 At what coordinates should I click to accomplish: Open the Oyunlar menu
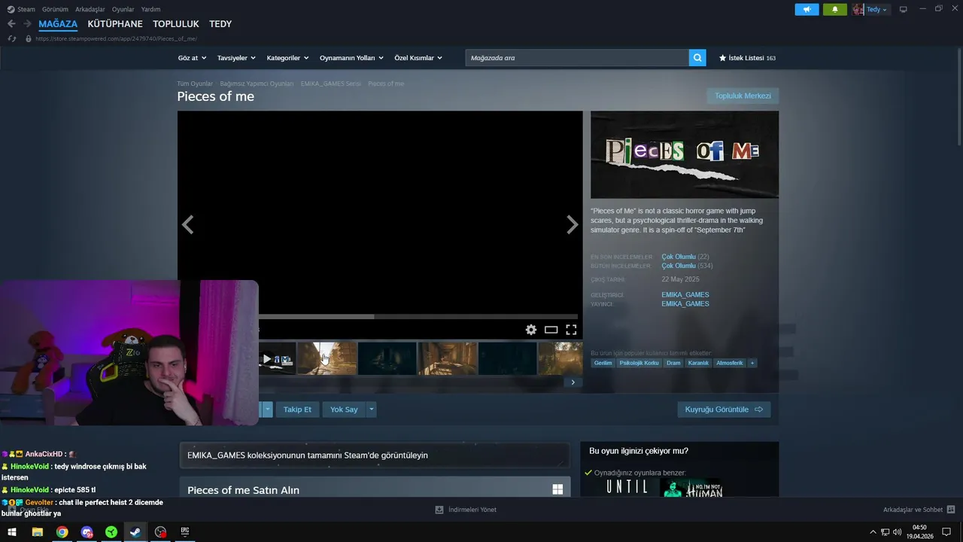[x=123, y=10]
